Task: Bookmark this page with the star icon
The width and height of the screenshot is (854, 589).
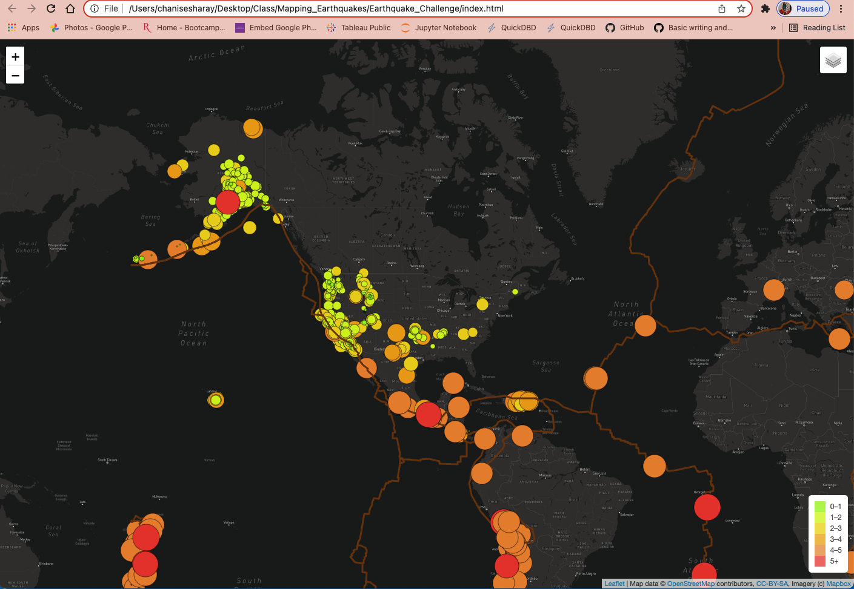Action: point(741,8)
